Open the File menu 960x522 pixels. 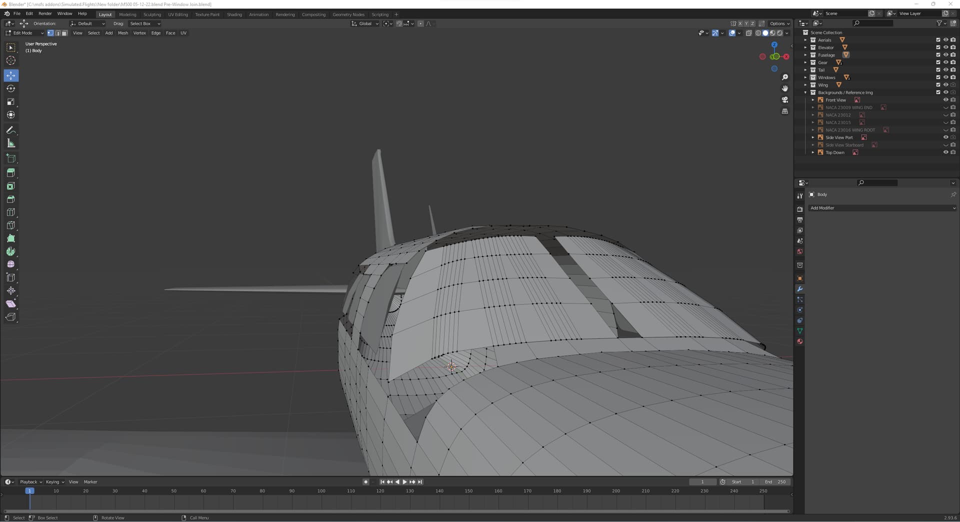click(x=16, y=14)
